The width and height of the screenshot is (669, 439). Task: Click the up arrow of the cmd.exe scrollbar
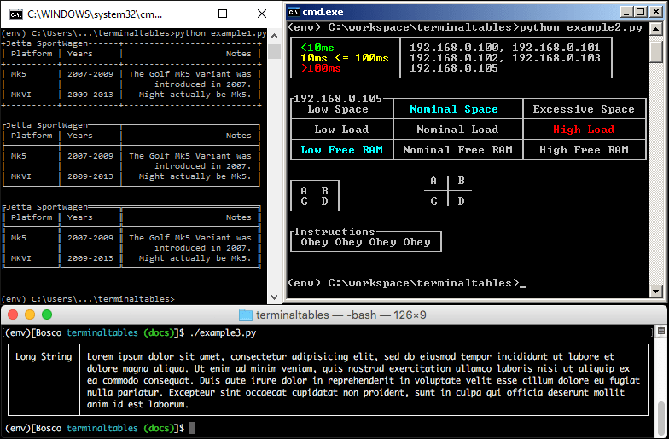coord(655,29)
